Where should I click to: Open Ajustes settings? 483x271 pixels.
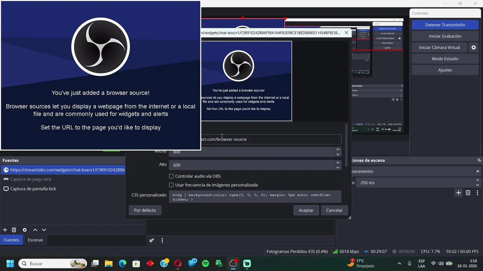tap(445, 70)
